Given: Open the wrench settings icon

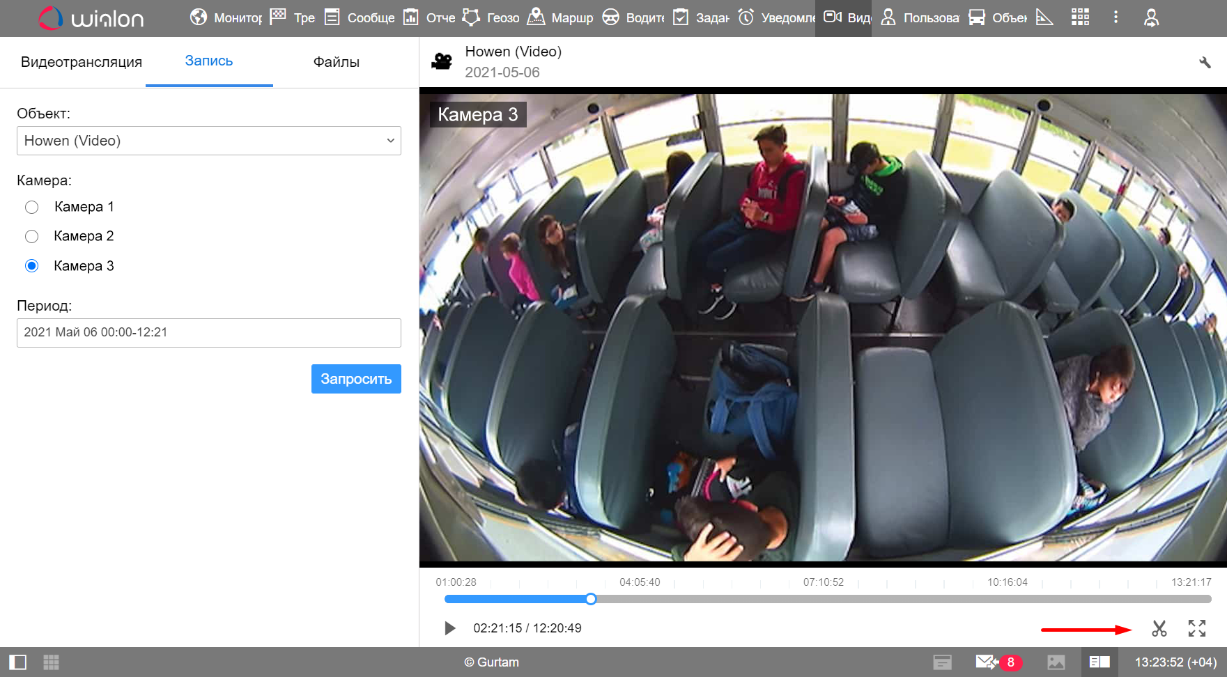Looking at the screenshot, I should [x=1205, y=63].
